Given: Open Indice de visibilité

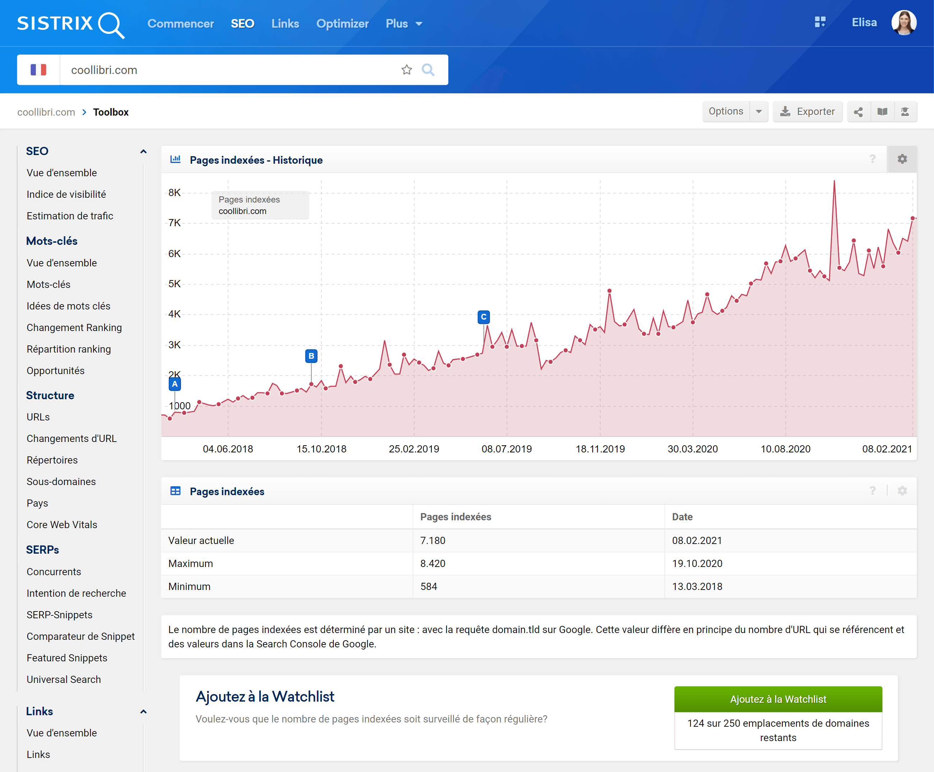Looking at the screenshot, I should 66,194.
